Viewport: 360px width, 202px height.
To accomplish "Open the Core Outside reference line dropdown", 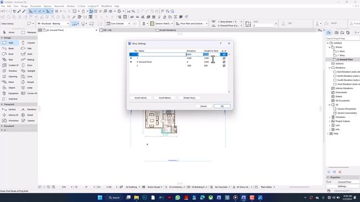I will click(x=118, y=24).
